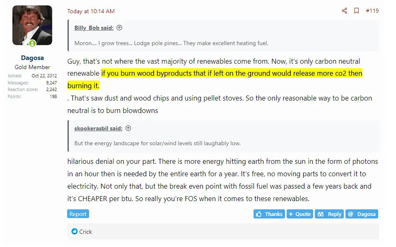Reply to Dagosa's post
This screenshot has width=396, height=247.
coord(329,214)
